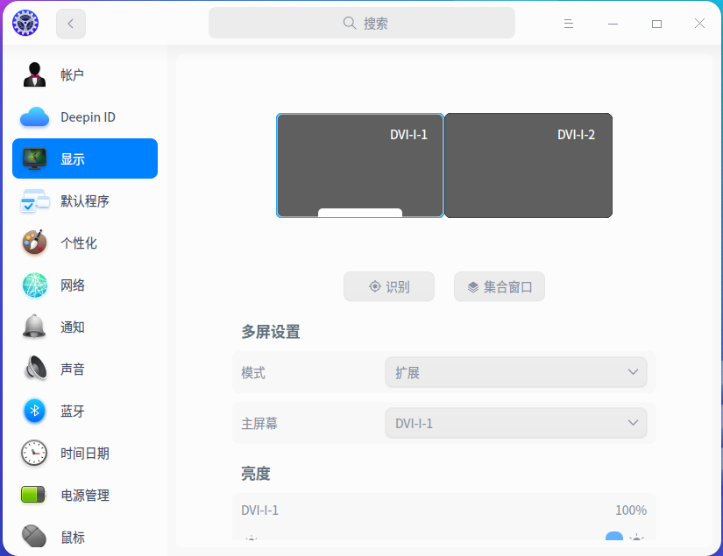Click the target icon on 识别 button

pyautogui.click(x=375, y=286)
